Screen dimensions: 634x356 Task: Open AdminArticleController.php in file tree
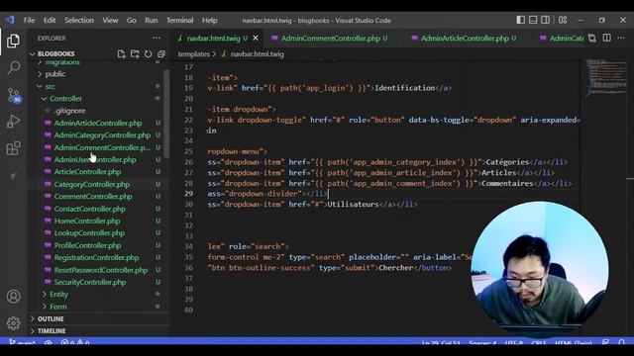coord(98,123)
